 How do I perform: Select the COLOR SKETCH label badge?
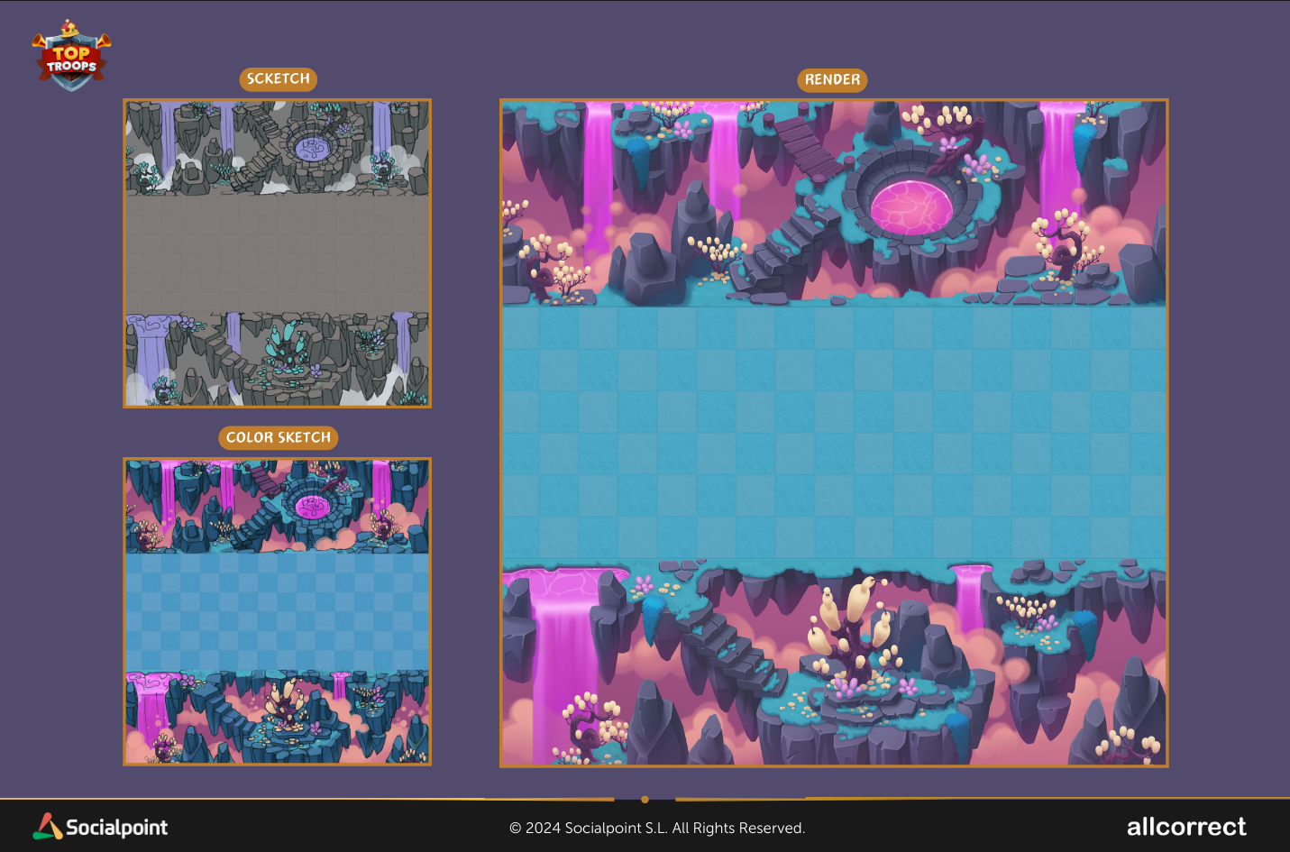point(278,437)
